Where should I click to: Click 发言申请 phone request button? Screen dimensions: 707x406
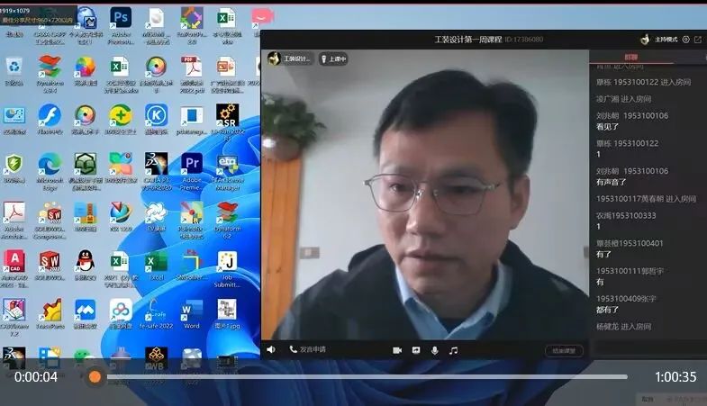tap(308, 349)
